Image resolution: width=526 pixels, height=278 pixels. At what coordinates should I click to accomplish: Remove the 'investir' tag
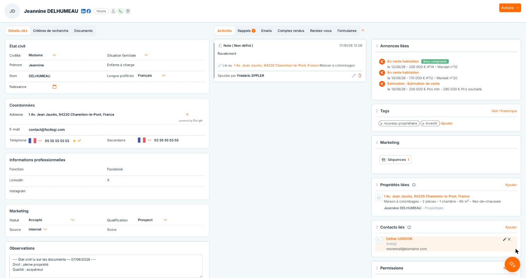click(x=423, y=124)
